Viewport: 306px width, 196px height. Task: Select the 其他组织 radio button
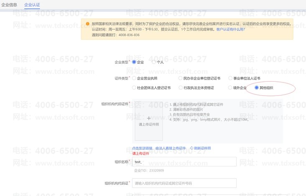257,88
